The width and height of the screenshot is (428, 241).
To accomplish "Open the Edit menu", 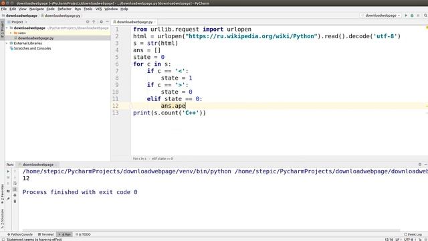I will click(13, 9).
